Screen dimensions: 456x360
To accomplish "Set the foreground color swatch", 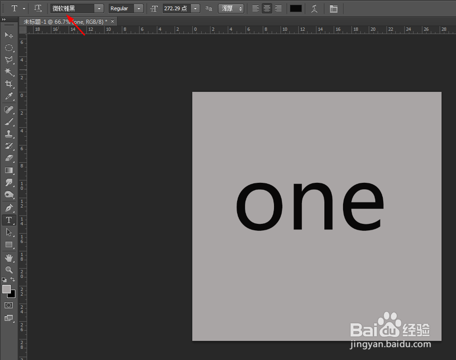I will click(x=7, y=289).
